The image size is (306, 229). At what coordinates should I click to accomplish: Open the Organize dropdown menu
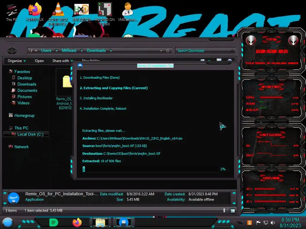(x=17, y=61)
